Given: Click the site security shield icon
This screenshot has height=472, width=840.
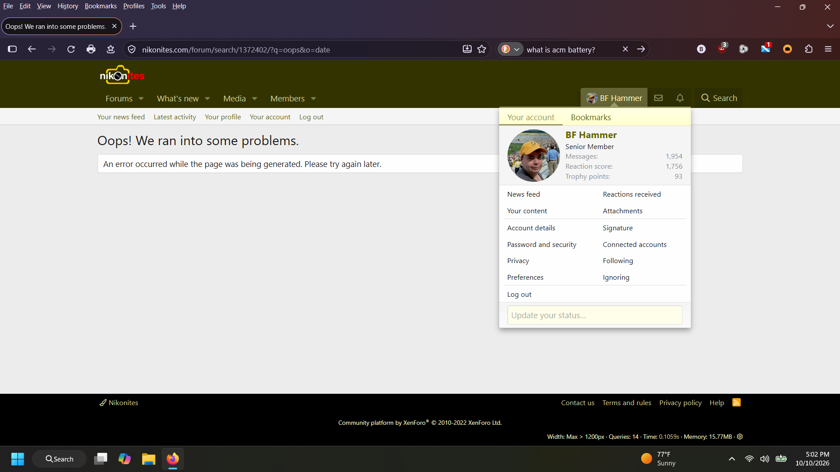Looking at the screenshot, I should pos(132,49).
